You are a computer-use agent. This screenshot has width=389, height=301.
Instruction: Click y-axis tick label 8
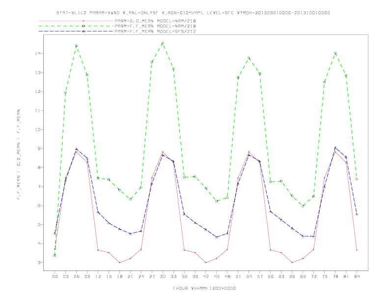pos(39,168)
